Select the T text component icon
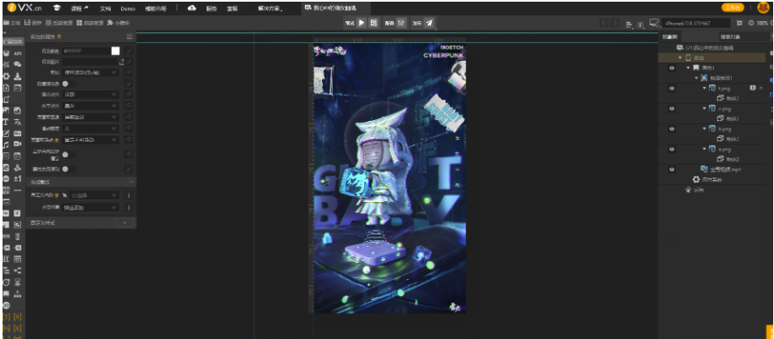The width and height of the screenshot is (774, 339). (x=7, y=122)
